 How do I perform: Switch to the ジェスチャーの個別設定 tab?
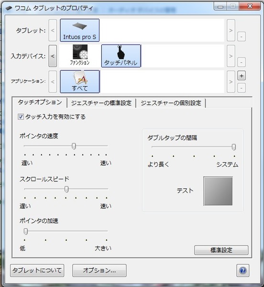[171, 103]
